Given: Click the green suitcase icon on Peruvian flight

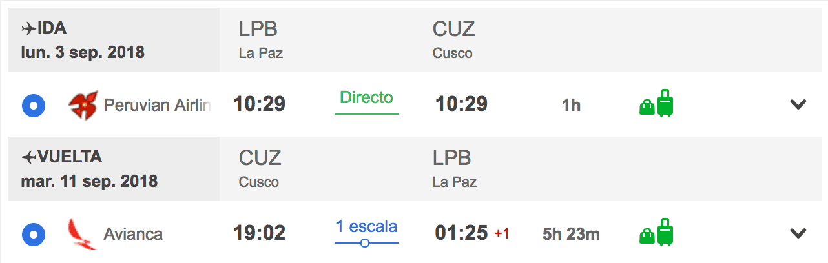Looking at the screenshot, I should (x=665, y=103).
